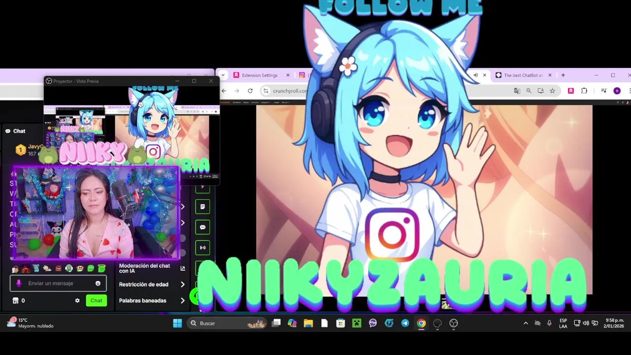Image resolution: width=631 pixels, height=355 pixels.
Task: Show hidden system tray icons
Action: pos(526,323)
